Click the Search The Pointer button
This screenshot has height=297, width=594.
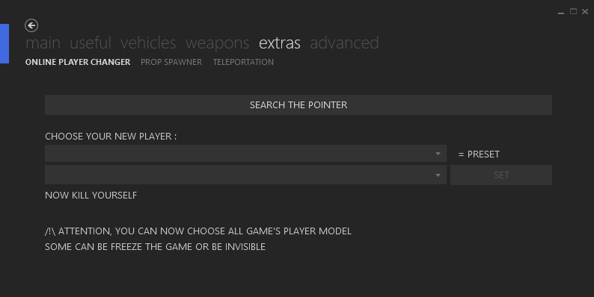(x=298, y=104)
